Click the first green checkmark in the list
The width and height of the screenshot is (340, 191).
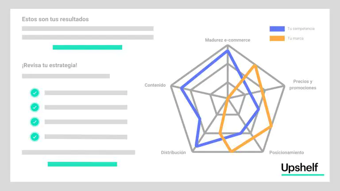point(35,93)
